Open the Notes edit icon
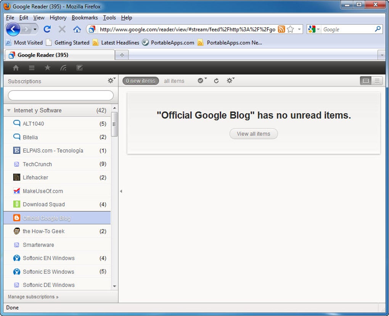 click(x=79, y=68)
